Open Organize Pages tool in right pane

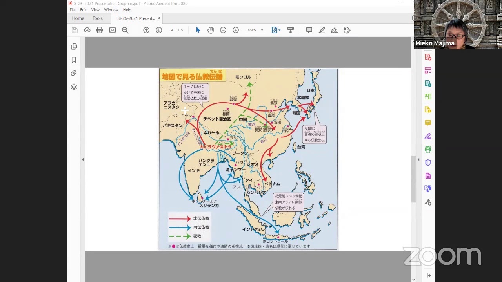coord(428,70)
